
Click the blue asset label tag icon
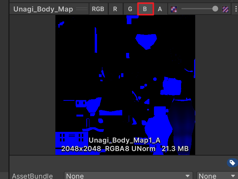click(x=232, y=163)
